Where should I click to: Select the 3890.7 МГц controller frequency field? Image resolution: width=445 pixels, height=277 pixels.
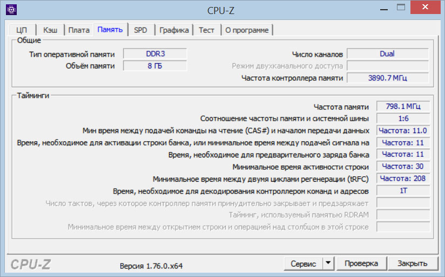[387, 78]
